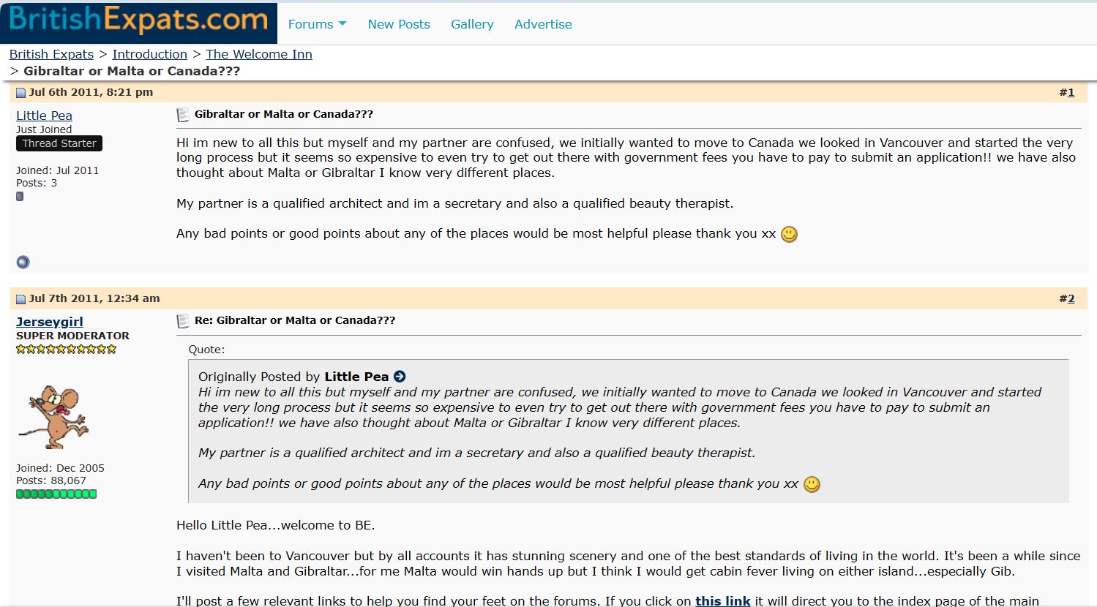View Little Pea's profile
The width and height of the screenshot is (1097, 607).
pos(44,116)
